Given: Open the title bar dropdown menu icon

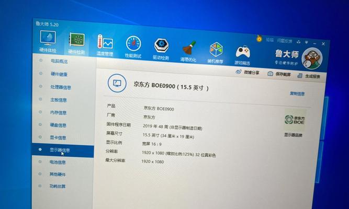Looking at the screenshot, I should (x=307, y=42).
